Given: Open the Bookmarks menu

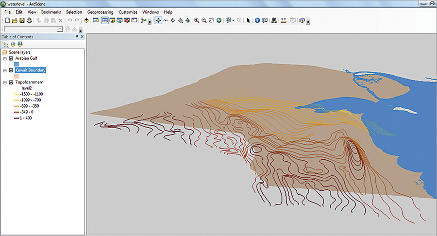Looking at the screenshot, I should click(51, 12).
